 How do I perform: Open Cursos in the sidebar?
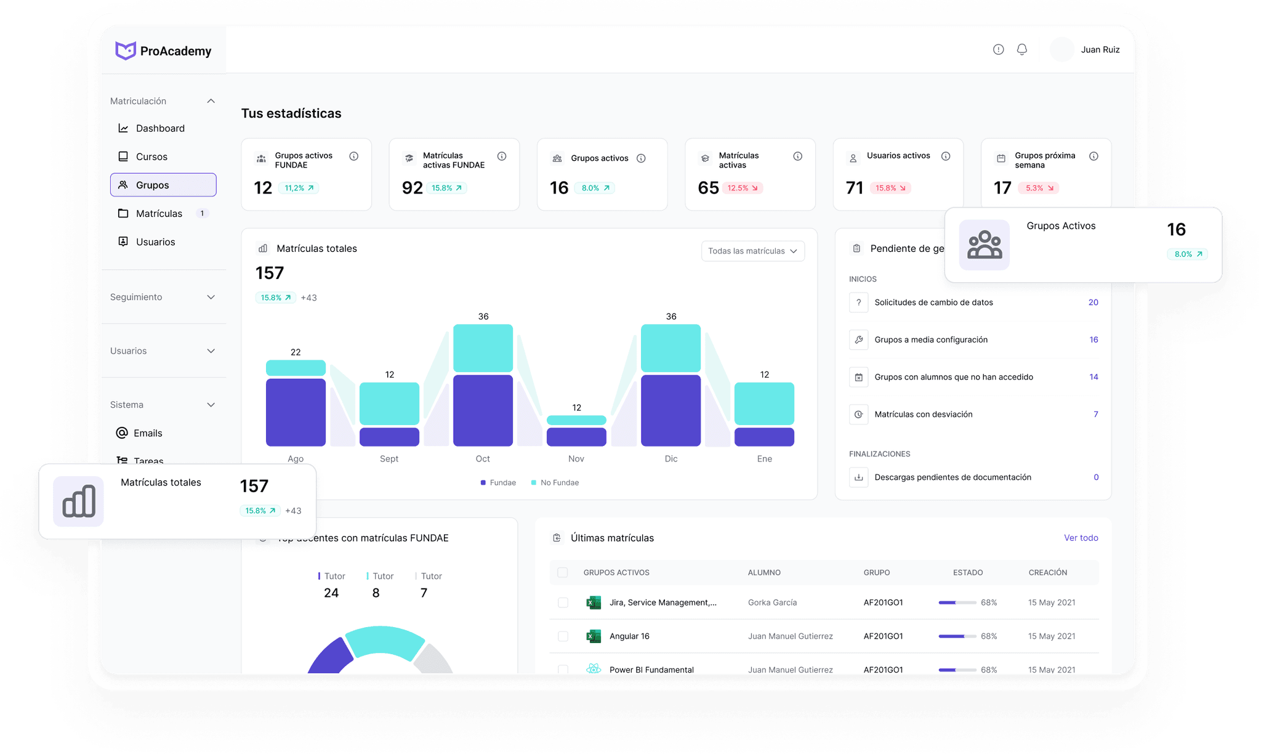[x=151, y=156]
